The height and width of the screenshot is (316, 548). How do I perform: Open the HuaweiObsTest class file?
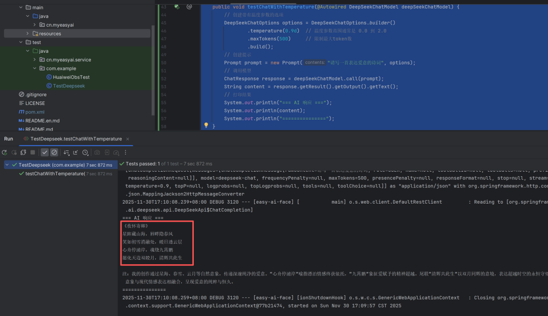coord(71,77)
